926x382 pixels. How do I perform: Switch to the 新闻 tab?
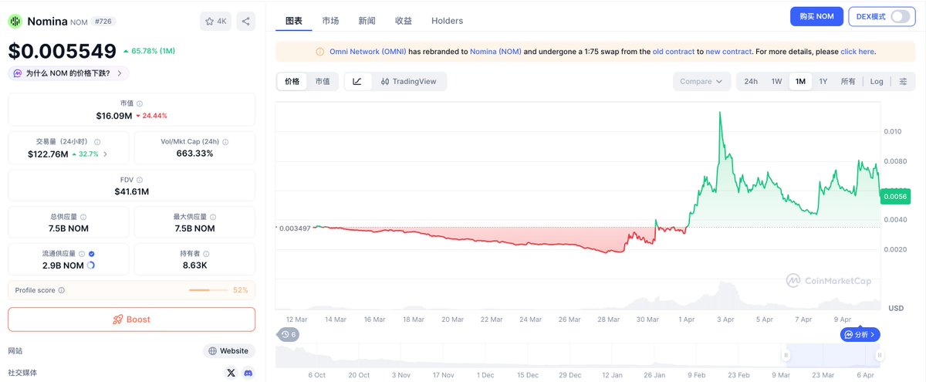367,21
